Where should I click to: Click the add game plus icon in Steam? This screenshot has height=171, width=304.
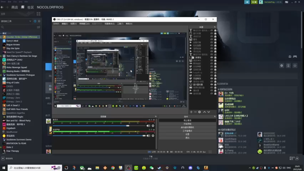3,158
